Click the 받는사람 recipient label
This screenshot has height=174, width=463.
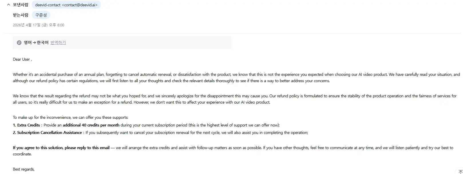click(x=21, y=15)
